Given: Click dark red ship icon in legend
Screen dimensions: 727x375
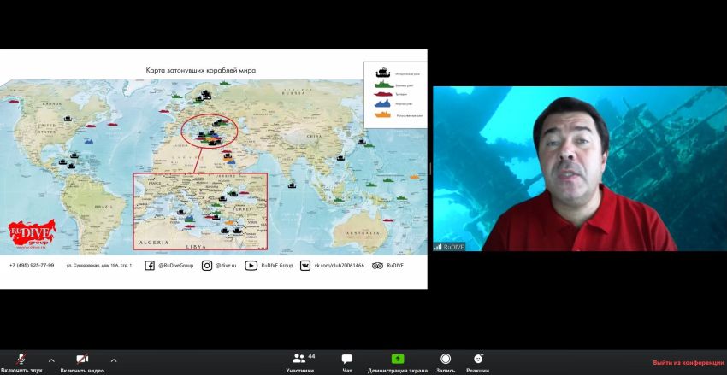Looking at the screenshot, I should 383,94.
